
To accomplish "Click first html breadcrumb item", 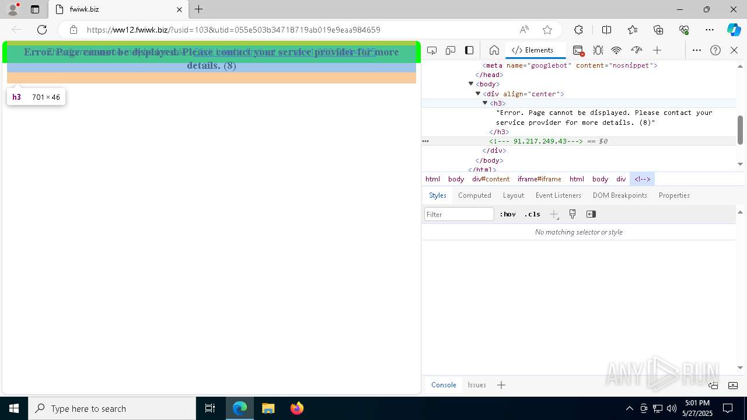I will [x=432, y=179].
